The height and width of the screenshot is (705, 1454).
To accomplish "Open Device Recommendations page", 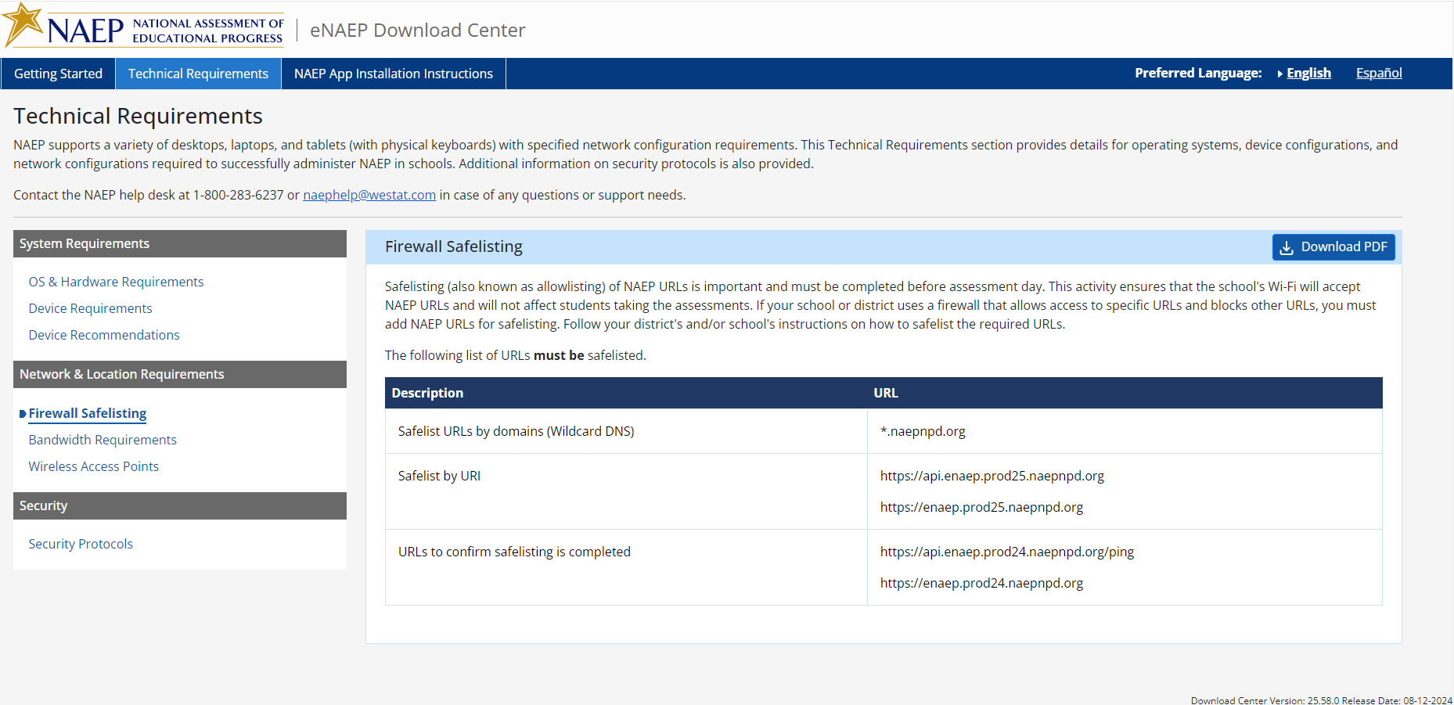I will [104, 335].
